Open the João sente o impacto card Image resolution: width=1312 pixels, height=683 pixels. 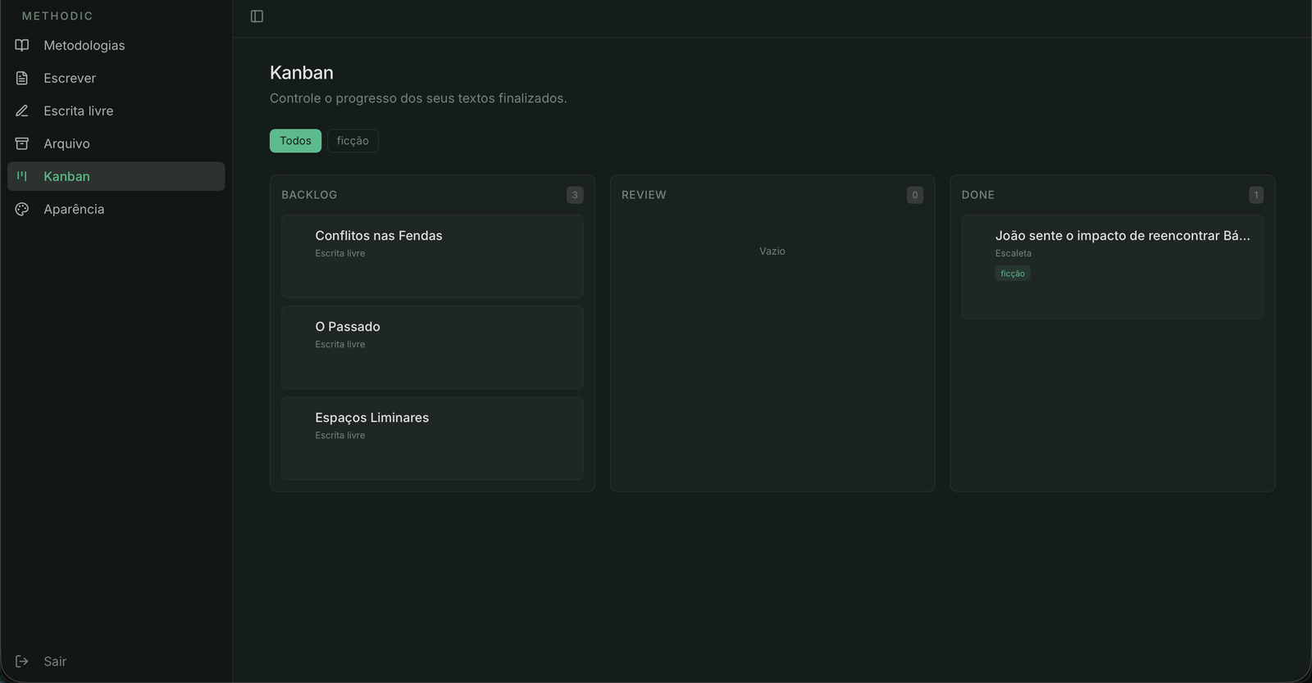point(1112,267)
